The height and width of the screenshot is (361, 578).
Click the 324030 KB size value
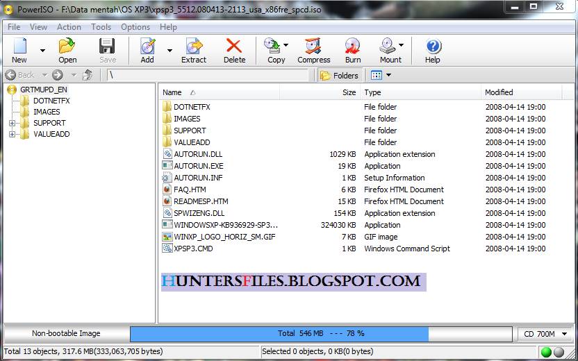[x=338, y=225]
